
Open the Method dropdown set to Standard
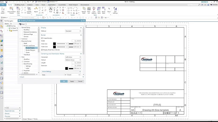point(73,31)
